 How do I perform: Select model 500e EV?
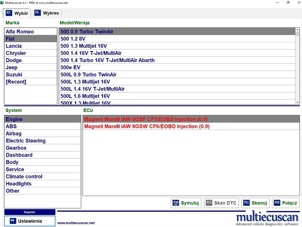(70, 67)
